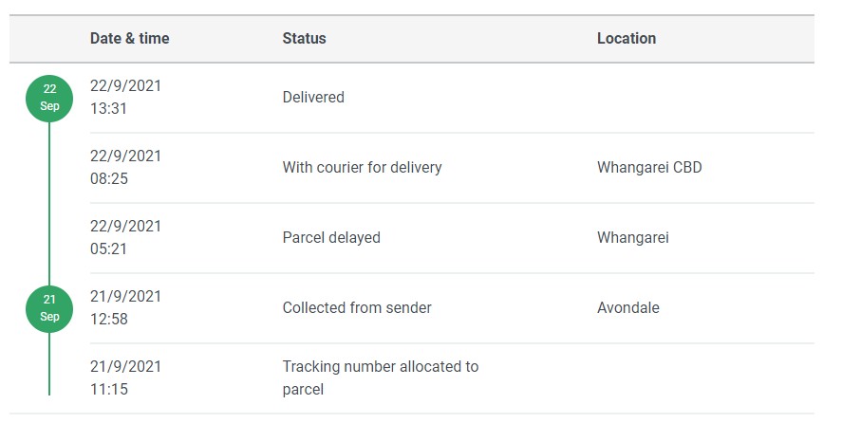Select the With courier for delivery status
Screen dimensions: 842x423
point(362,168)
